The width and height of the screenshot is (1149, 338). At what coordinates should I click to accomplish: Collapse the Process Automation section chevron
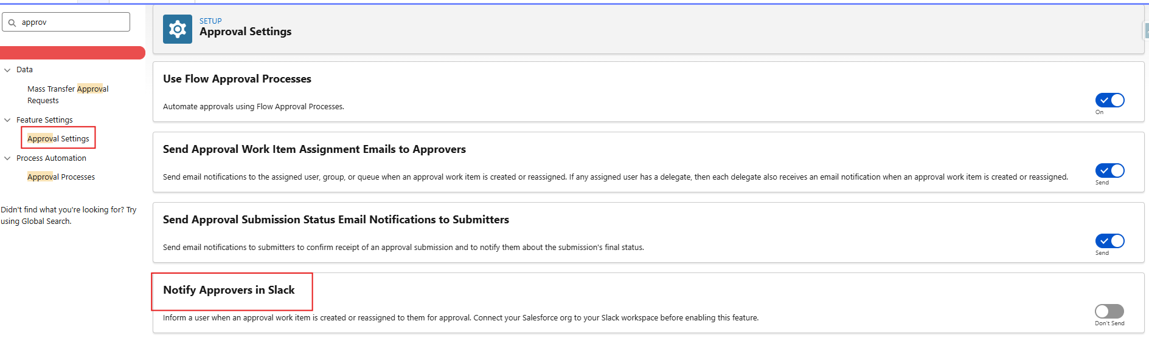click(7, 158)
